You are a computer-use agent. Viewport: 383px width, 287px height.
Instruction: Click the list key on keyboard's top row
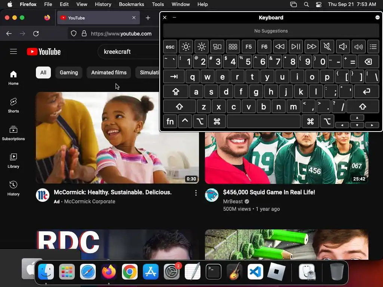373,47
